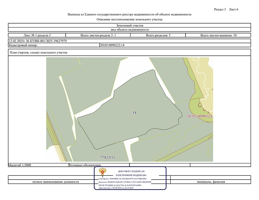259x200 pixels.
Task: Select the "Земельный участок" table cell
Action: point(129,25)
